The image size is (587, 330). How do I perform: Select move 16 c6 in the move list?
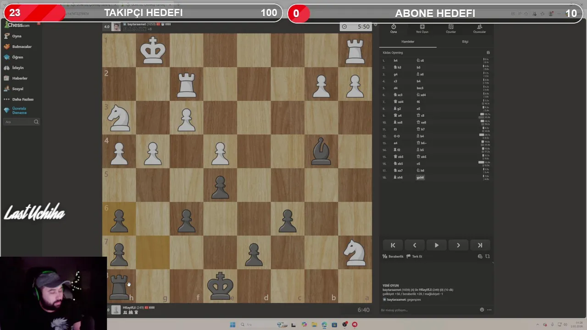point(418,164)
